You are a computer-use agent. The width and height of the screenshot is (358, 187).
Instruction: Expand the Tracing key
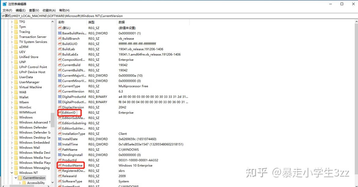point(12,32)
